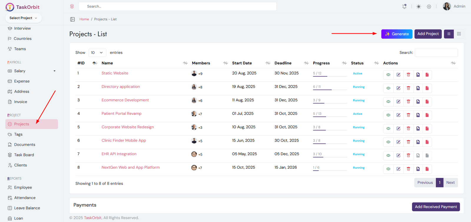Click progress bar of EHR API Integration
This screenshot has height=222, width=471.
coord(329,157)
